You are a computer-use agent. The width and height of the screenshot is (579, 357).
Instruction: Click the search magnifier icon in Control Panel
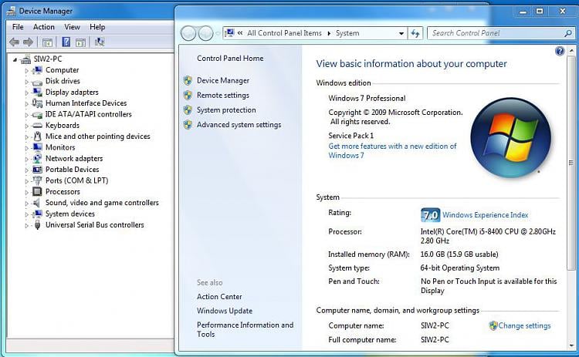point(568,33)
